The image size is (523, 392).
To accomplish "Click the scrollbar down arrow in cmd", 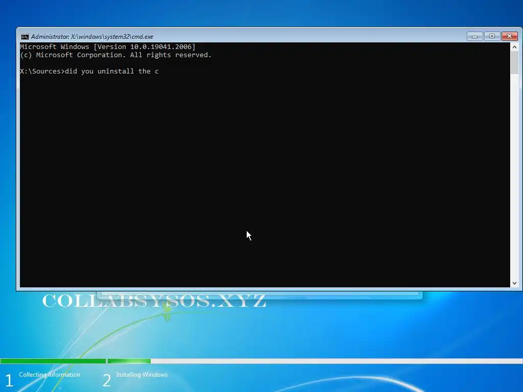I will point(514,283).
